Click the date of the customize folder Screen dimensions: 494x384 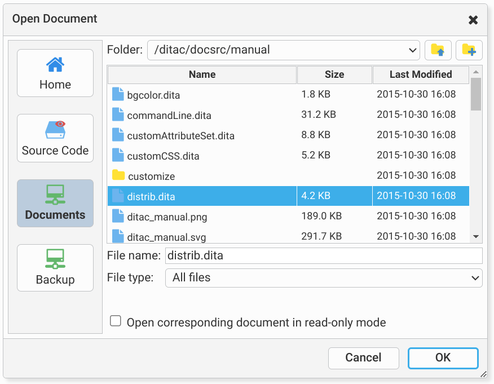pos(416,175)
